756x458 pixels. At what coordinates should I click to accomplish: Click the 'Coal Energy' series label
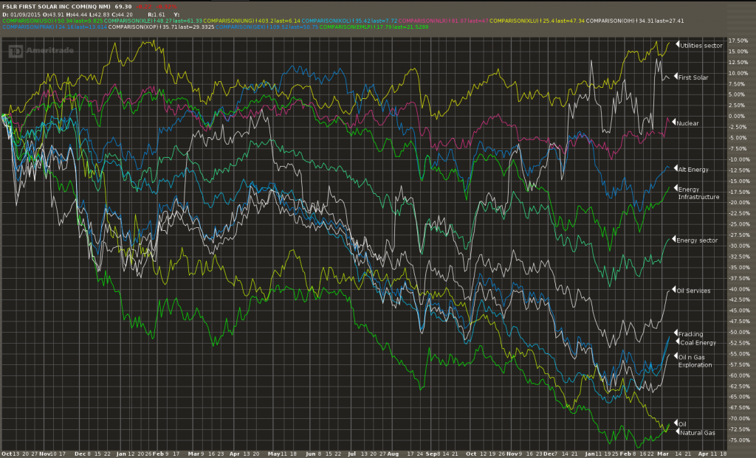click(x=698, y=343)
